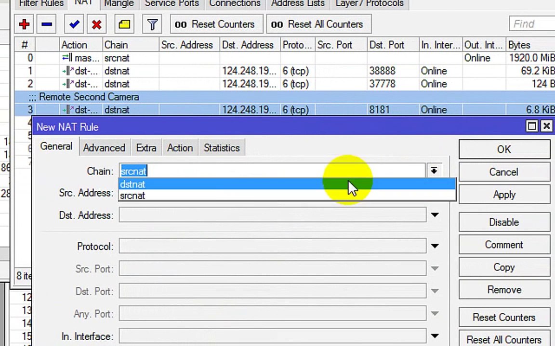Image resolution: width=555 pixels, height=346 pixels.
Task: Switch to the Filter Rules tab
Action: [40, 4]
